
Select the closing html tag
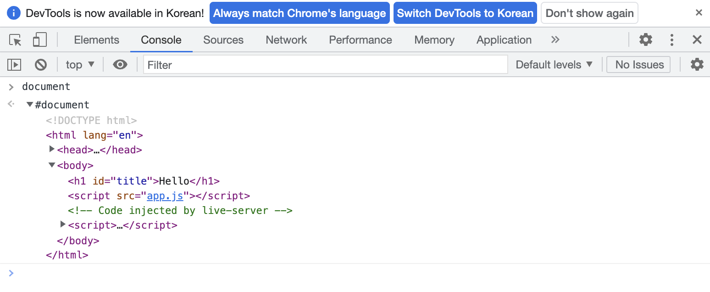pyautogui.click(x=67, y=255)
